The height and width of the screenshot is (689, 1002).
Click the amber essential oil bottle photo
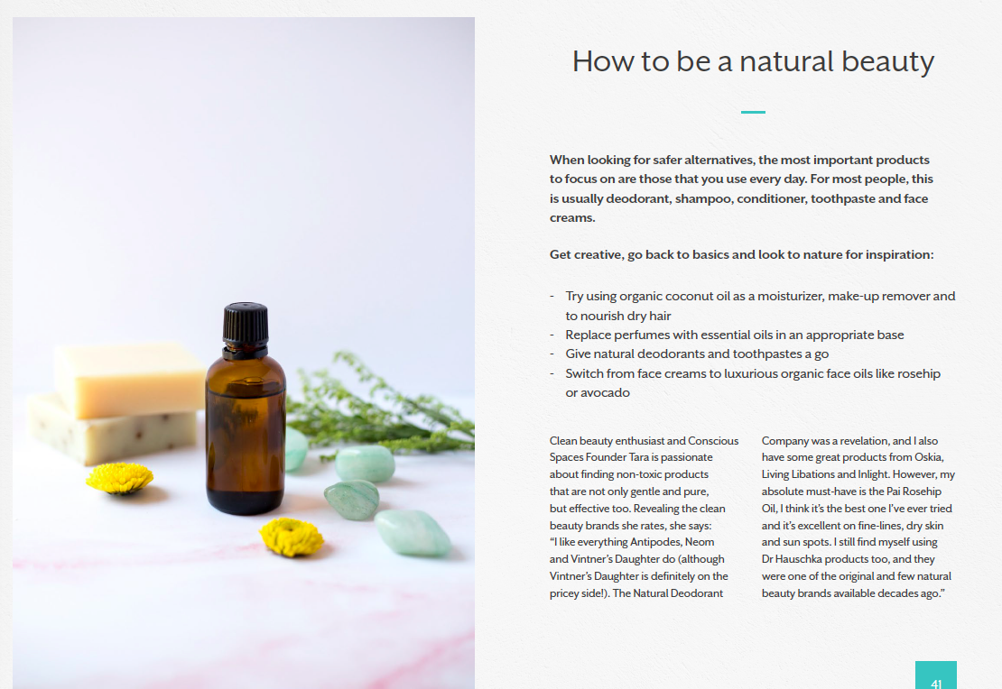coord(244,354)
